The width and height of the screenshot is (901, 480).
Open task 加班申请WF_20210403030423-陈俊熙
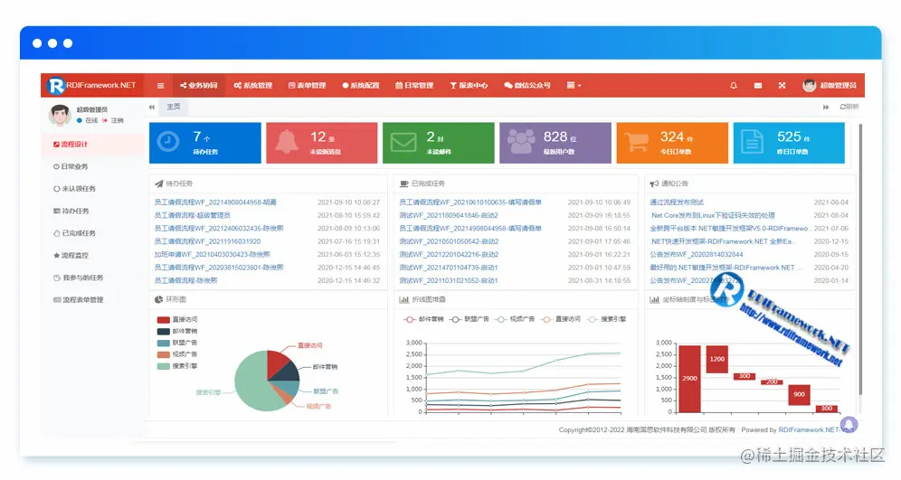point(212,254)
